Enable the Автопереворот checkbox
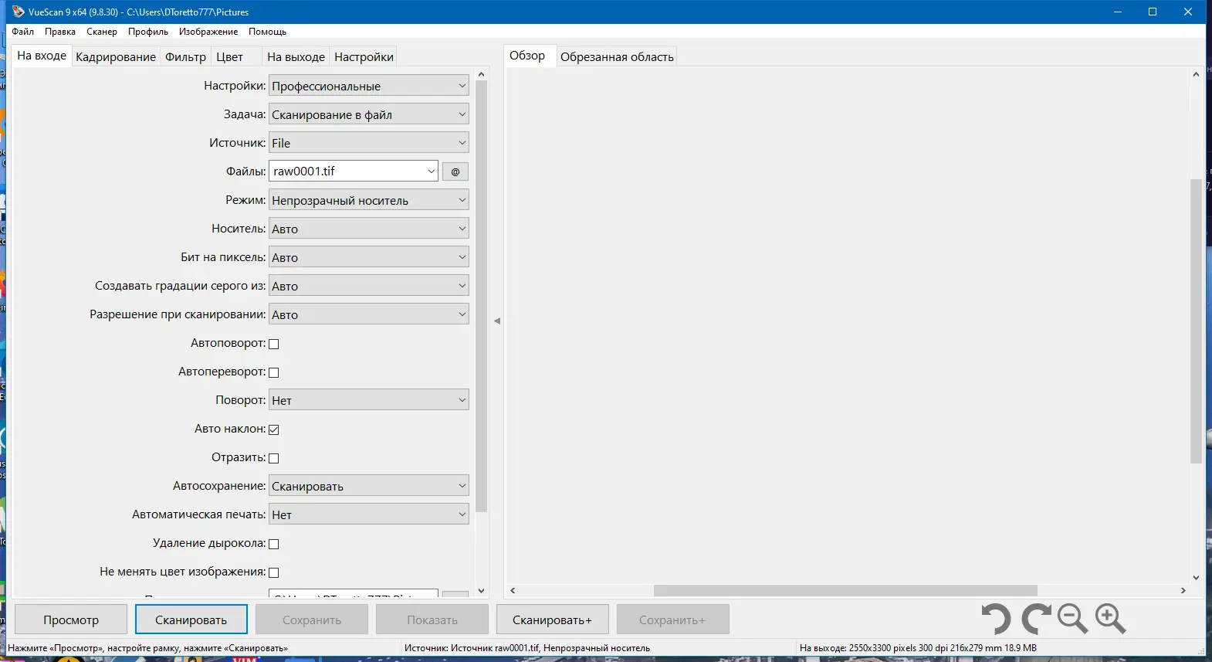 click(x=273, y=372)
